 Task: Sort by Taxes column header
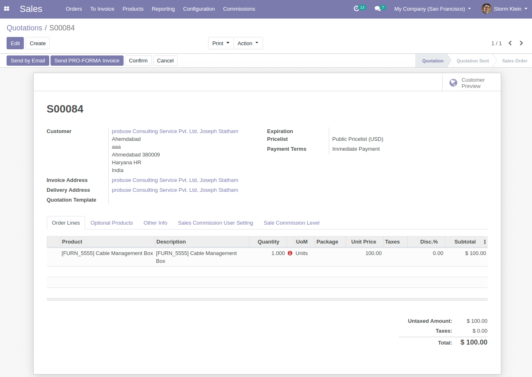tap(396, 242)
